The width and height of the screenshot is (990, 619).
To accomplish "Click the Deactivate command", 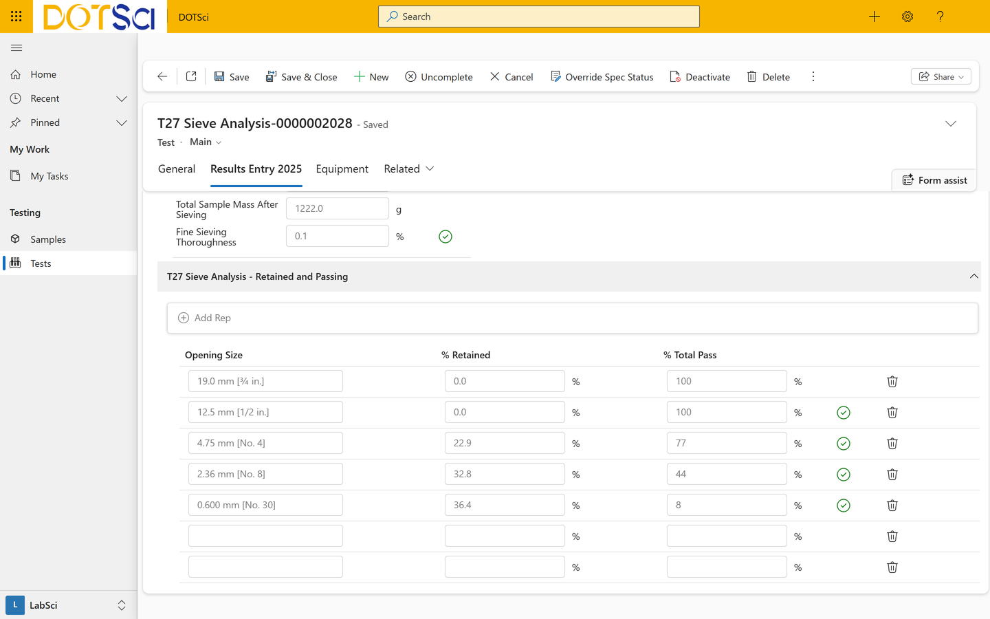I will 700,76.
